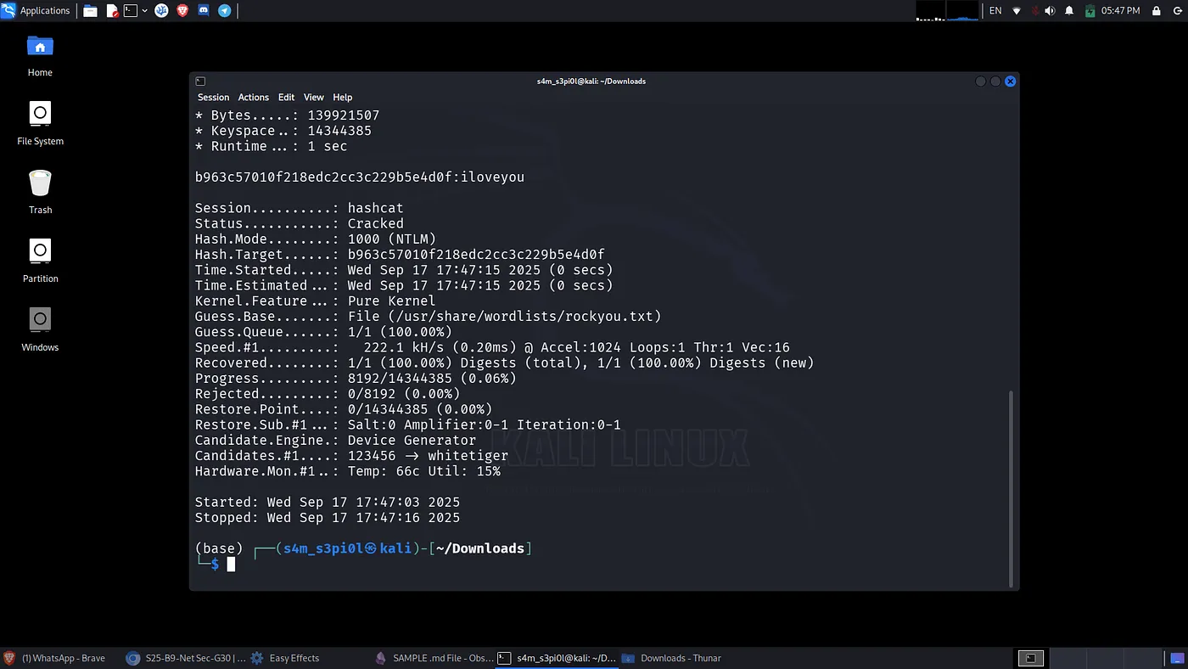This screenshot has height=669, width=1188.
Task: Open the Kali Applications menu
Action: (x=36, y=10)
